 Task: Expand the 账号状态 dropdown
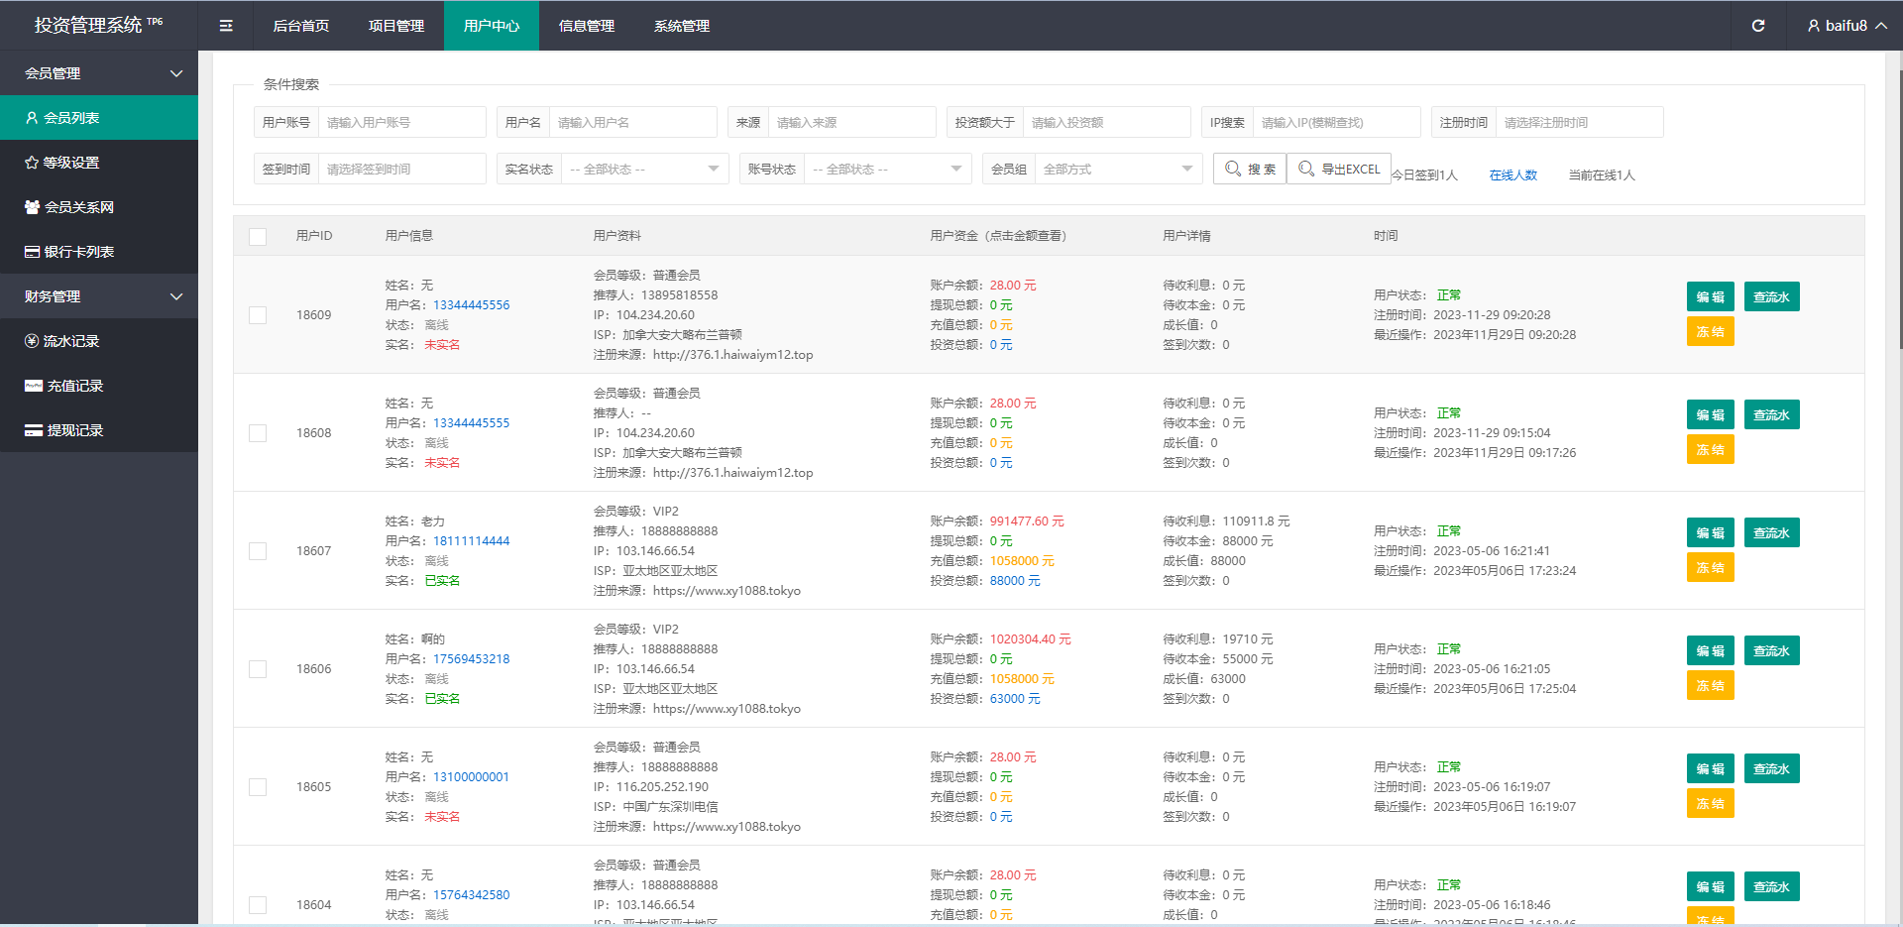(x=887, y=170)
